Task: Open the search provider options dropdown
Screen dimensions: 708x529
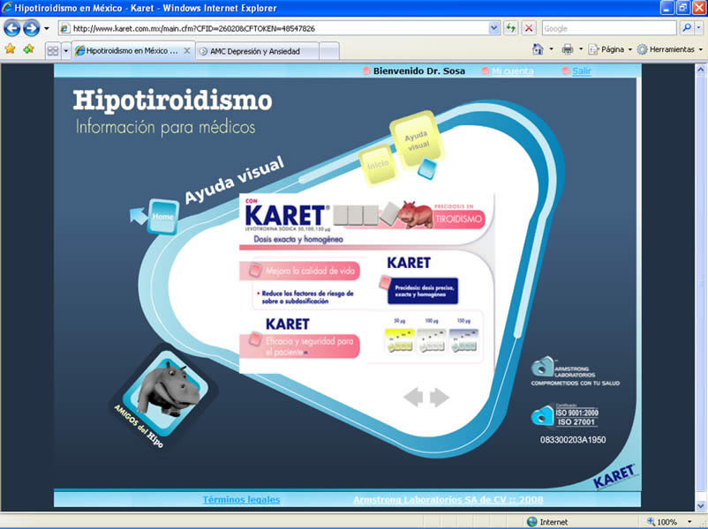Action: point(698,28)
